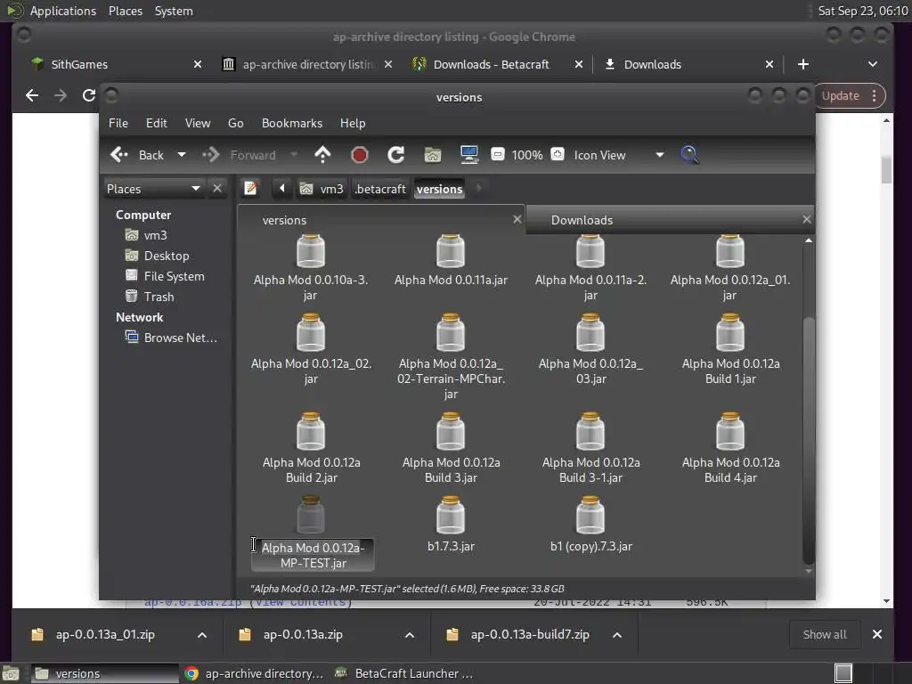Open Chrome tab search chevron
912x684 pixels.
[x=873, y=64]
